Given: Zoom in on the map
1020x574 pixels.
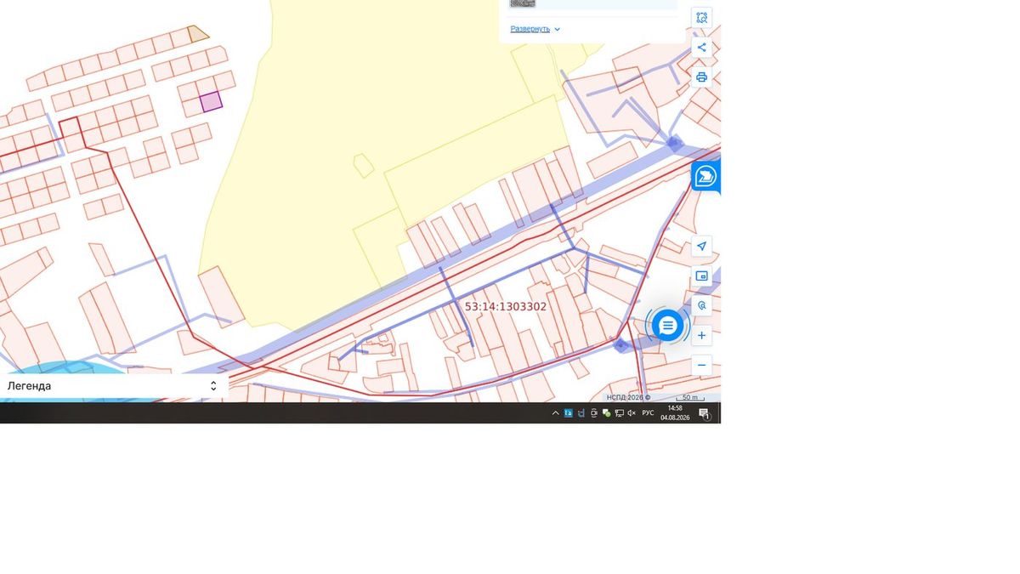Looking at the screenshot, I should 701,336.
